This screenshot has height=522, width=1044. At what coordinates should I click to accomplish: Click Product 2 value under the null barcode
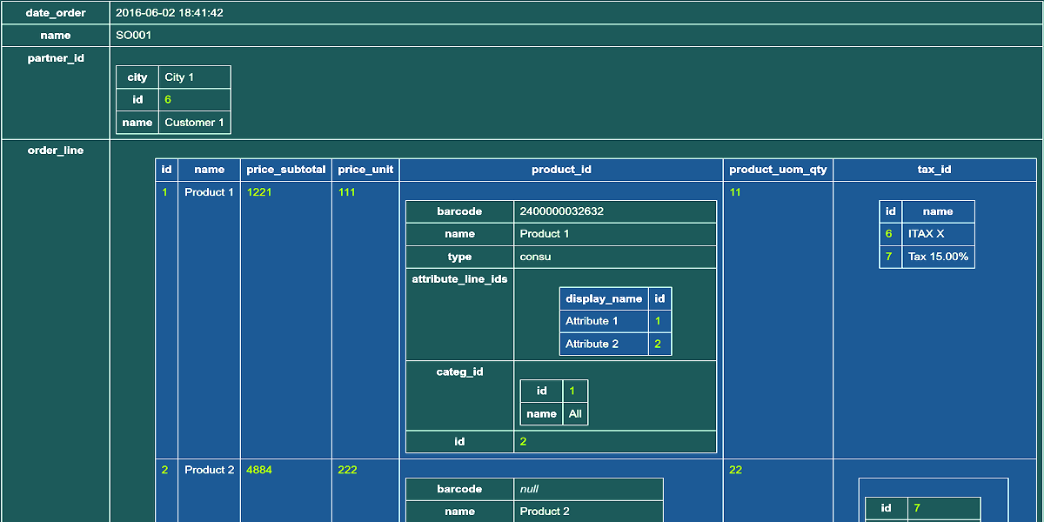pos(545,512)
